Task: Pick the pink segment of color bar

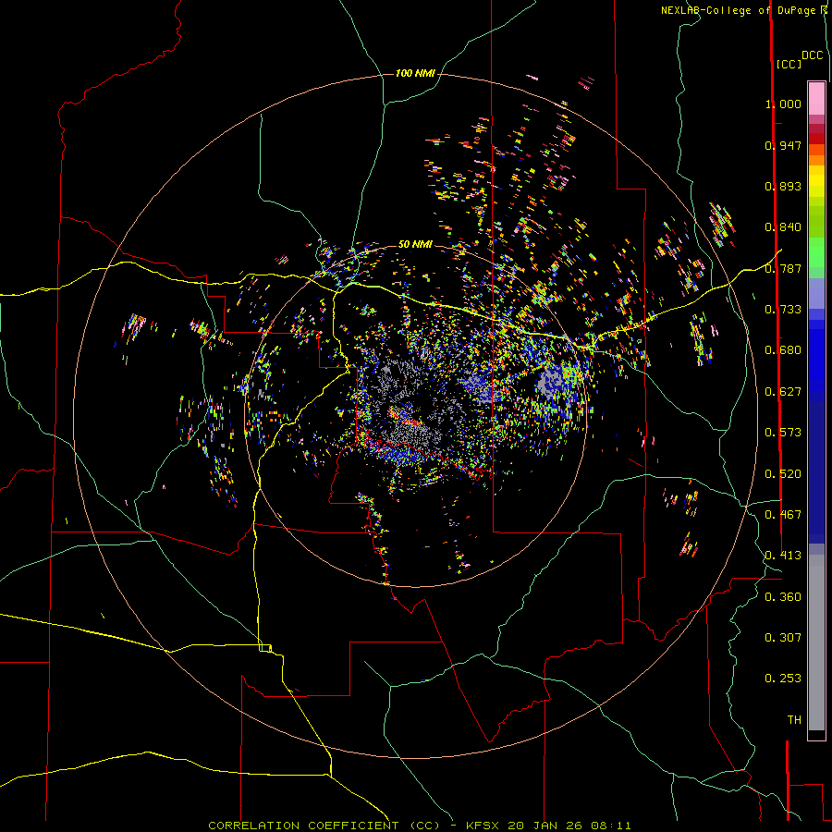Action: tap(816, 99)
